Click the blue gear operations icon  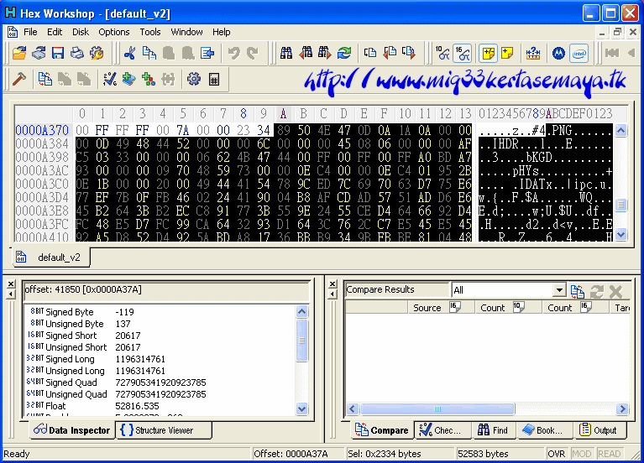194,79
